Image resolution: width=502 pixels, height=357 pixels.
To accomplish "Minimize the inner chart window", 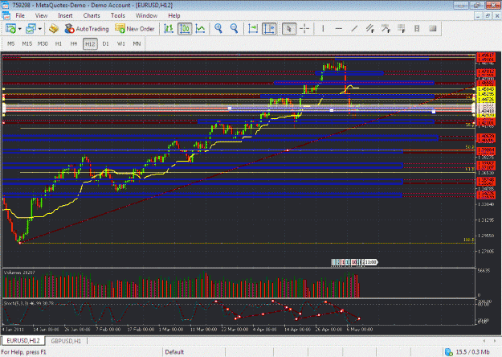I will 478,16.
